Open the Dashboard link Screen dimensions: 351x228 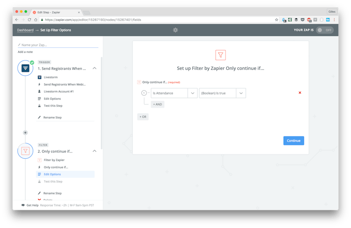click(25, 30)
